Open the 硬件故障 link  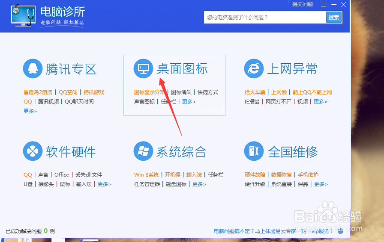(x=255, y=175)
